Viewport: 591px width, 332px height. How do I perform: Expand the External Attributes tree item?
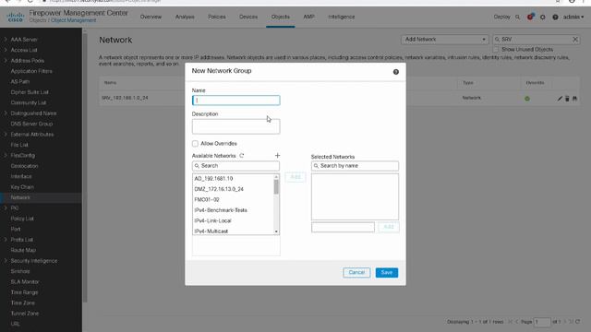(x=6, y=134)
